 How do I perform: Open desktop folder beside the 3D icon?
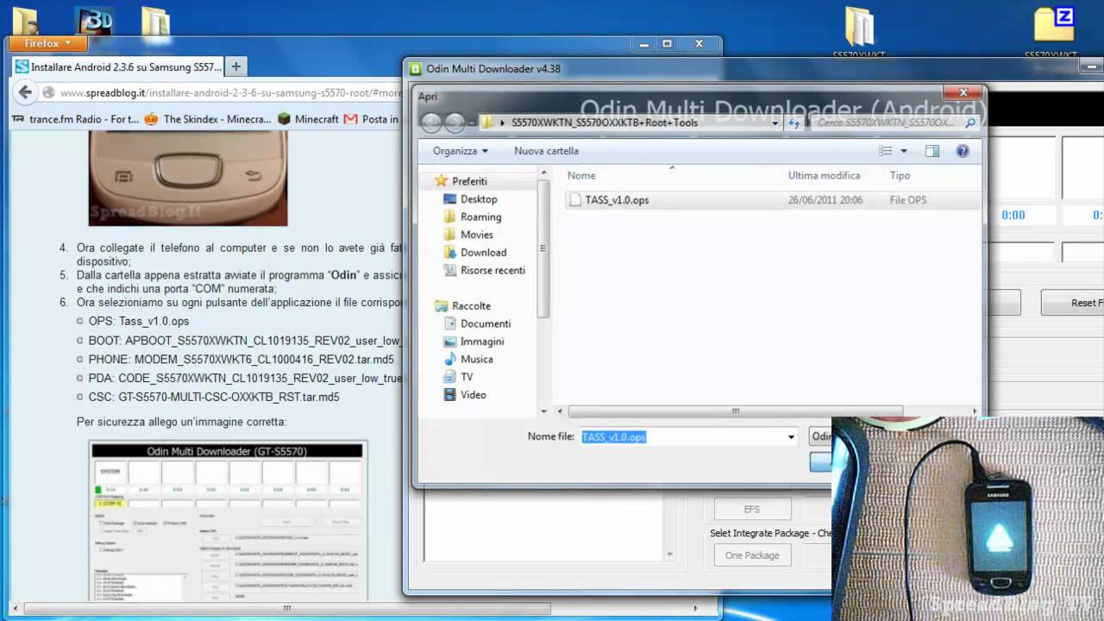click(155, 21)
